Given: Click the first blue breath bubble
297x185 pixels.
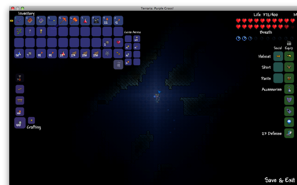Looking at the screenshot, I should coord(238,38).
